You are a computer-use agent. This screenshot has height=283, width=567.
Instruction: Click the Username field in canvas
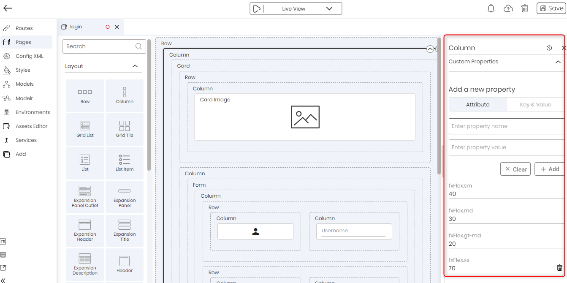[353, 231]
